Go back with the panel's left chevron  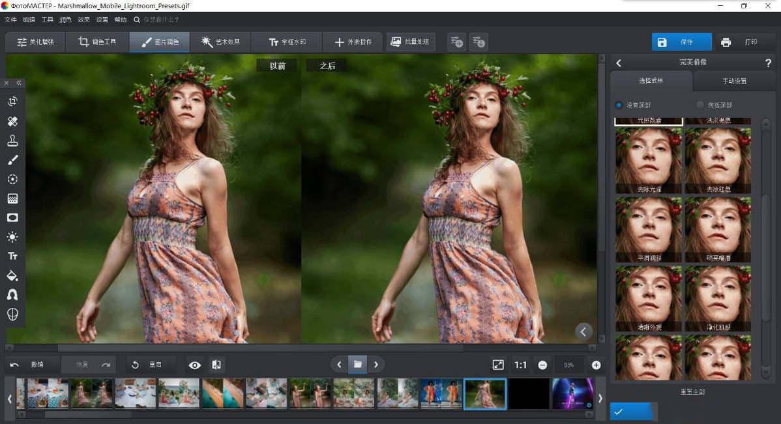pyautogui.click(x=619, y=63)
